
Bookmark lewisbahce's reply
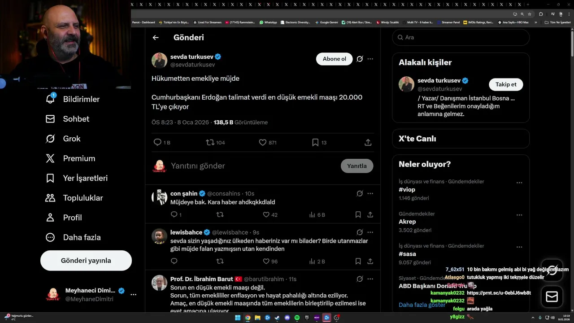[358, 261]
